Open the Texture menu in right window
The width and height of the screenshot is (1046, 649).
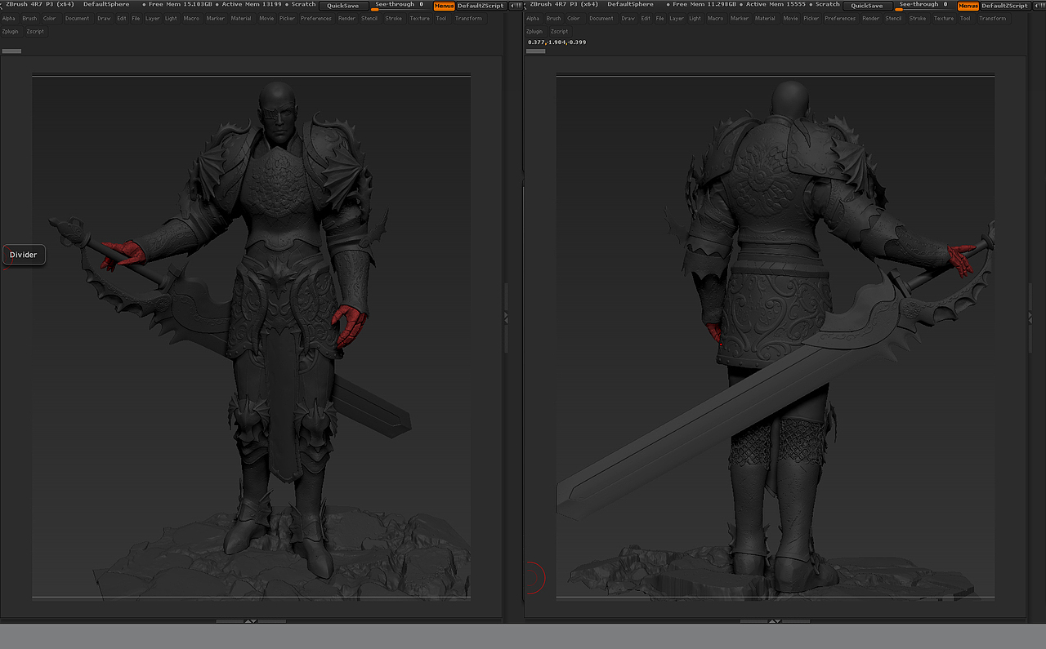click(944, 18)
